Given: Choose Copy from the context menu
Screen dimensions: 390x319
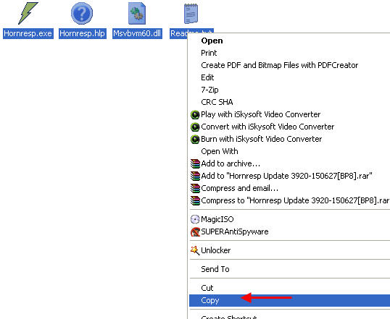Looking at the screenshot, I should [x=289, y=300].
